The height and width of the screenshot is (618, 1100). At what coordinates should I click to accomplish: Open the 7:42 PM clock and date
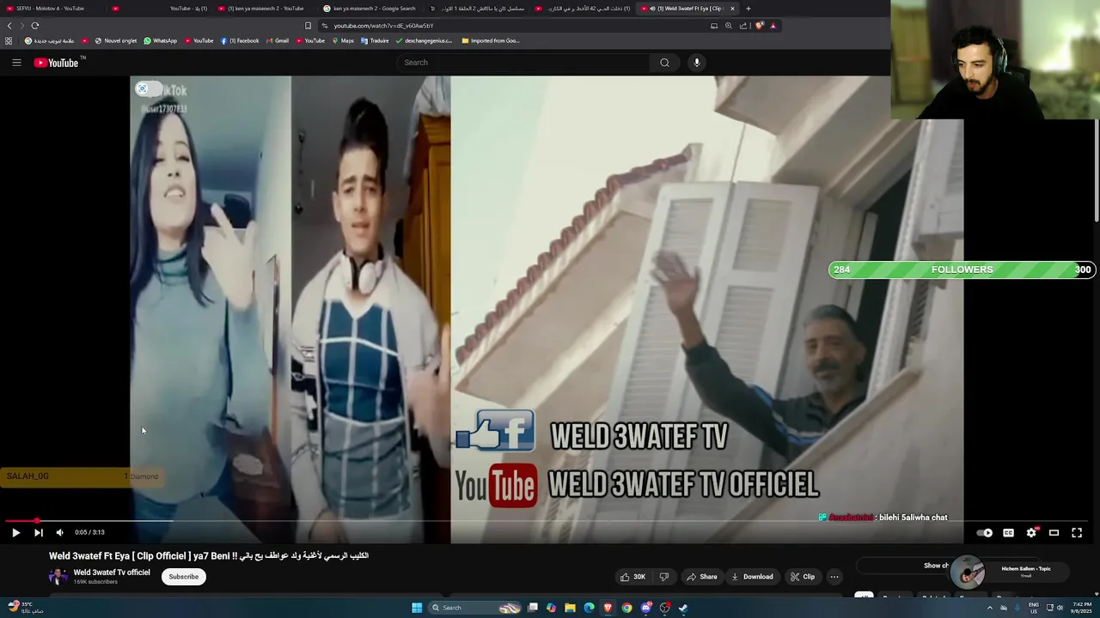pyautogui.click(x=1082, y=608)
